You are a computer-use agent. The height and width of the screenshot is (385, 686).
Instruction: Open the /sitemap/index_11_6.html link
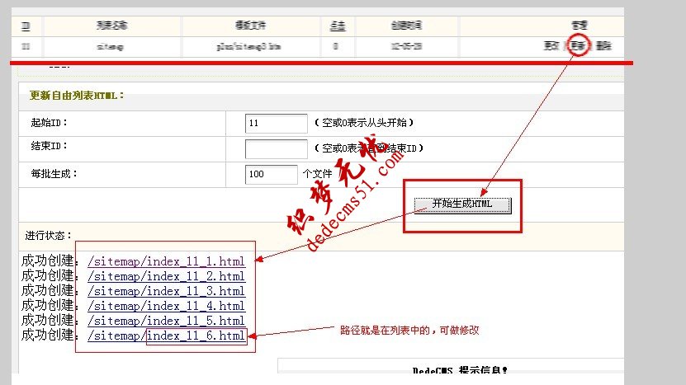pos(166,336)
